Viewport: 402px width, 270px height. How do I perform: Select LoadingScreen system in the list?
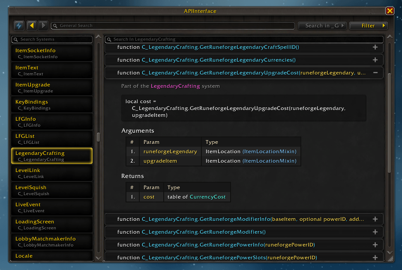(52, 225)
